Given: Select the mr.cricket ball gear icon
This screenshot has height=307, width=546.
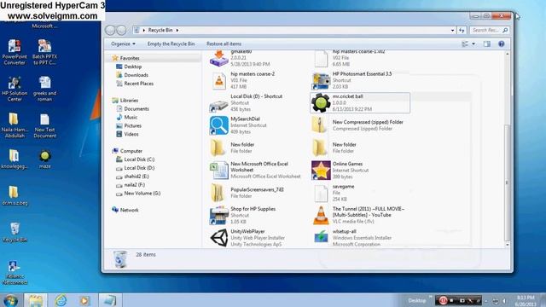Looking at the screenshot, I should tap(321, 102).
